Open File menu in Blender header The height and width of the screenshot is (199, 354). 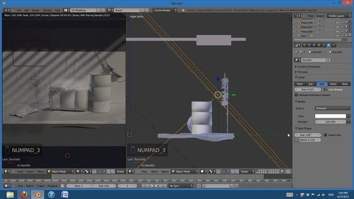coord(19,11)
